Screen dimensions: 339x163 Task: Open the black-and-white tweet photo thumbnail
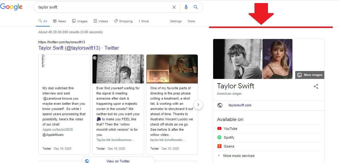[x=118, y=69]
